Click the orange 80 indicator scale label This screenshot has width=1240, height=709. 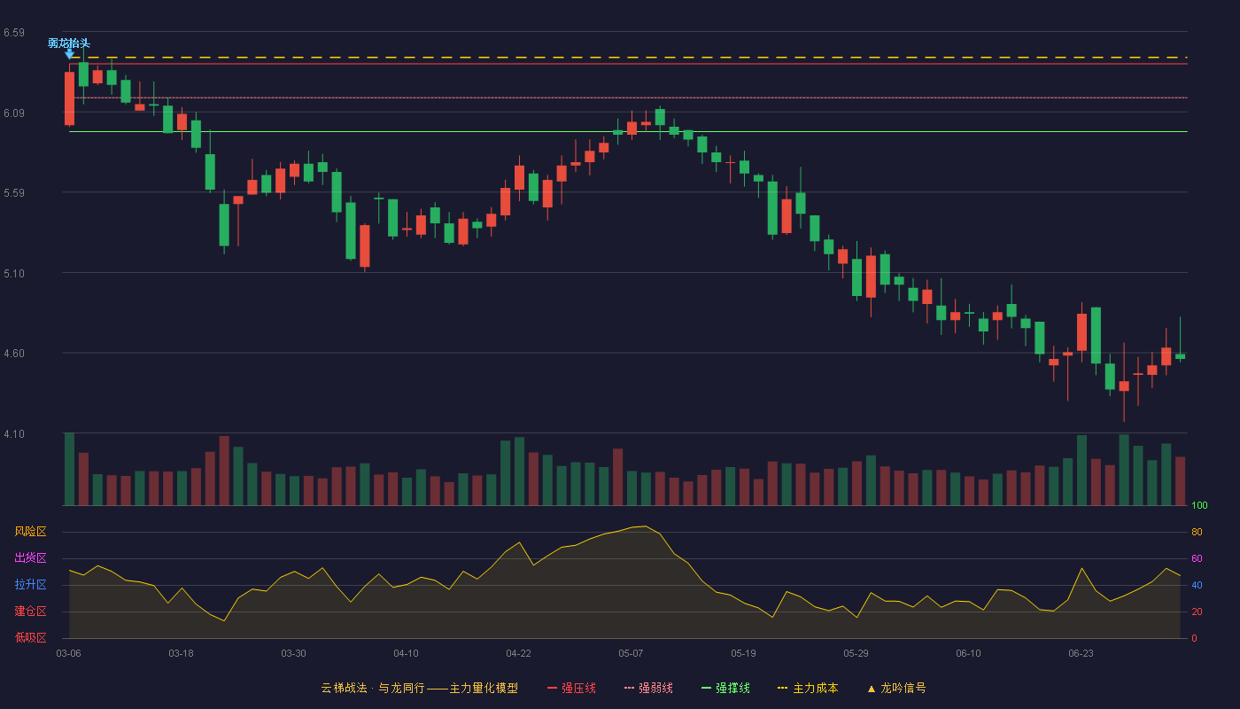click(x=1197, y=532)
